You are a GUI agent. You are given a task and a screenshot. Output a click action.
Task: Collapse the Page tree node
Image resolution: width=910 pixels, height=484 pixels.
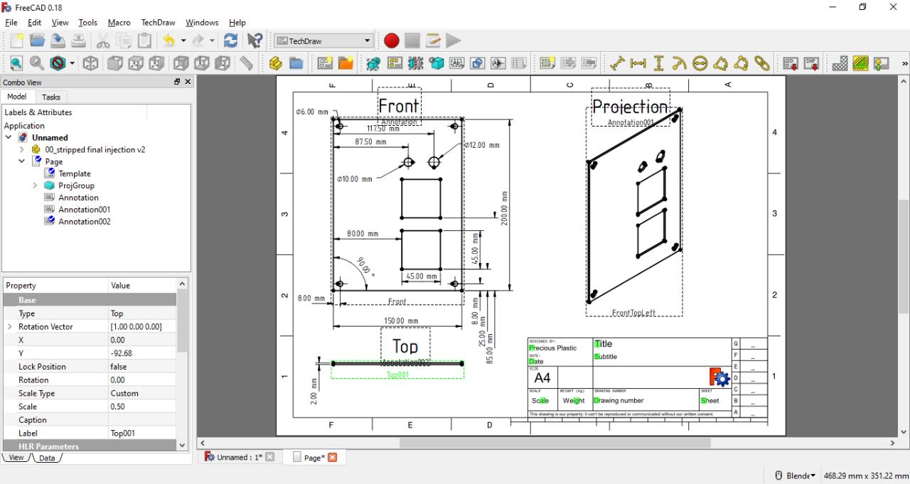(21, 161)
